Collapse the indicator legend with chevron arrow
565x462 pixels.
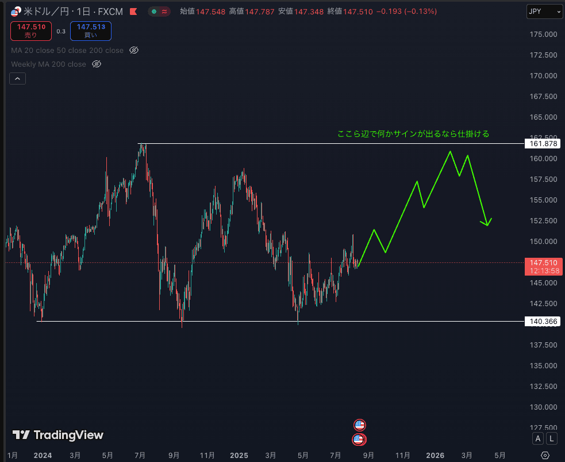17,79
